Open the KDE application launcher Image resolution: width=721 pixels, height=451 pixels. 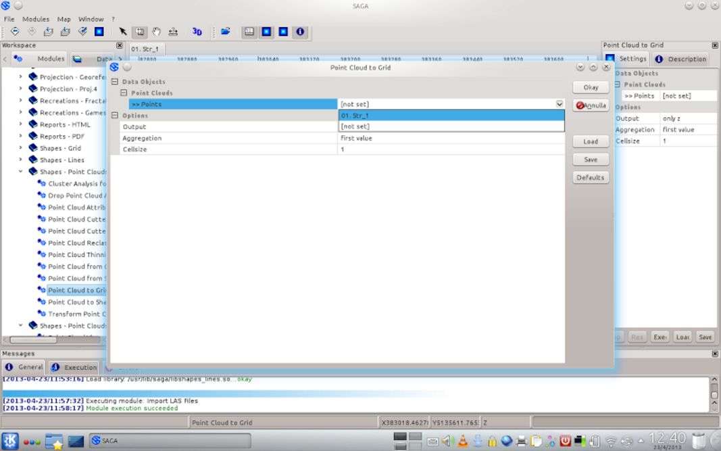[9, 441]
